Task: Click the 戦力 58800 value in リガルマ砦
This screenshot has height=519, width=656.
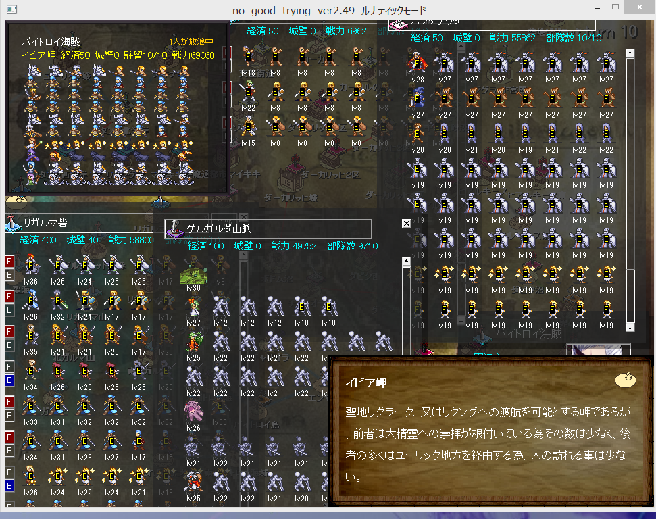Action: click(131, 240)
